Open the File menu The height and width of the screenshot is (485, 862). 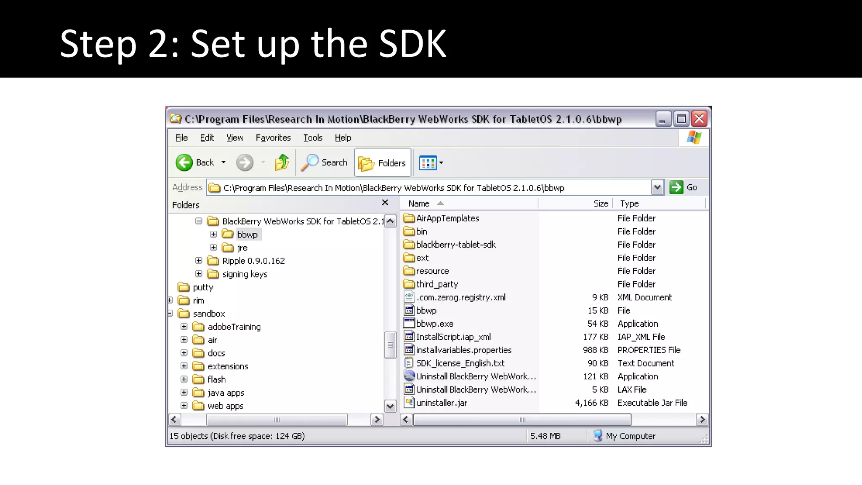181,138
